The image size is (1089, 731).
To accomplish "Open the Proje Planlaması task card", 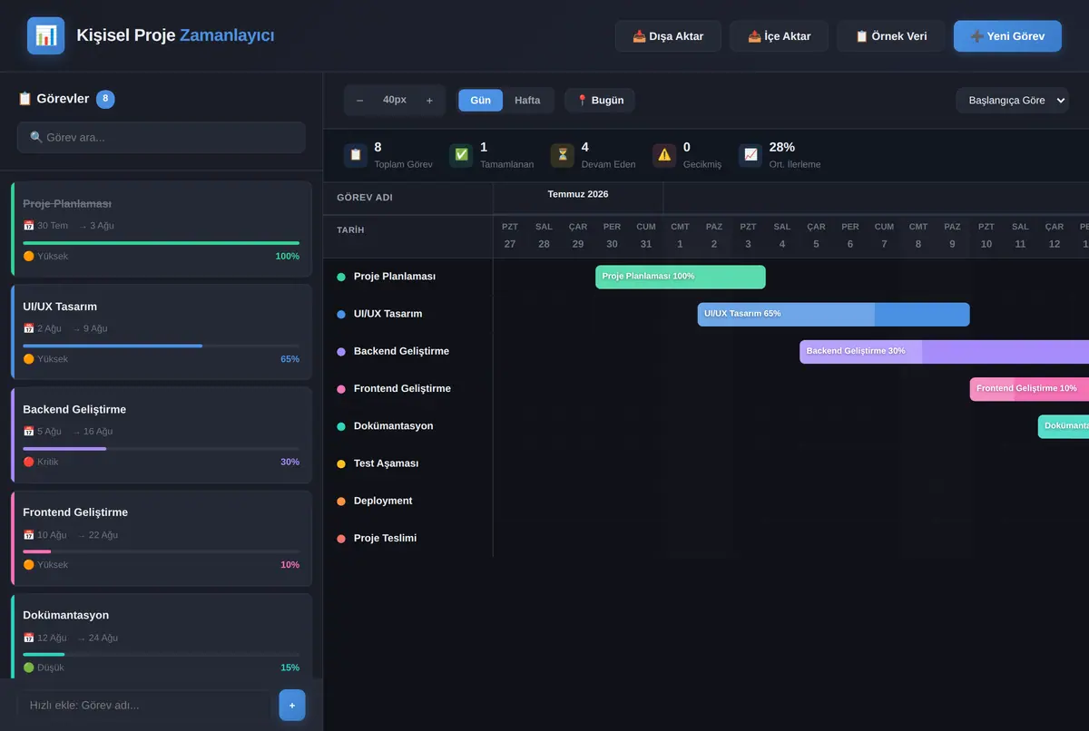I will click(x=162, y=229).
